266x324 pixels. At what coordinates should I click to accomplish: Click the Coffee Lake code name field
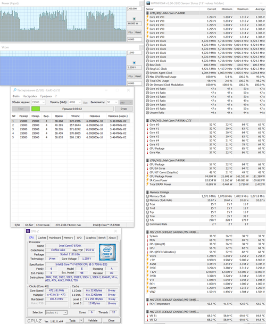(58, 250)
